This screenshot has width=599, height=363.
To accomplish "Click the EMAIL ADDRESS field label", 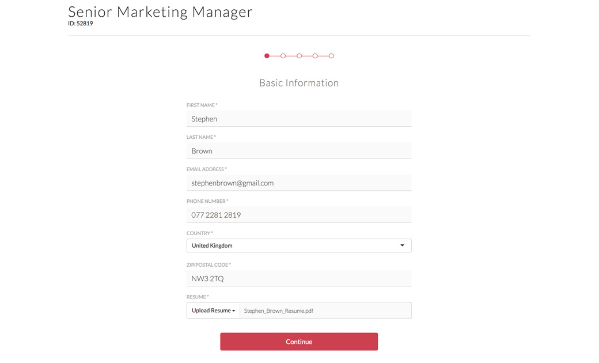I will (x=206, y=169).
